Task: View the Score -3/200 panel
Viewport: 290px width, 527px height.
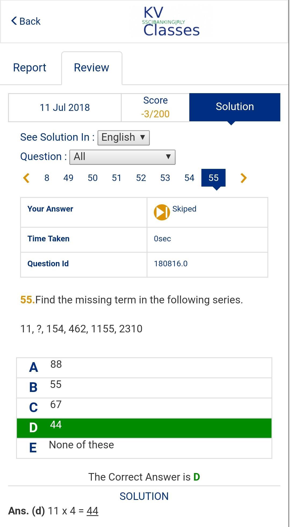Action: pos(155,107)
